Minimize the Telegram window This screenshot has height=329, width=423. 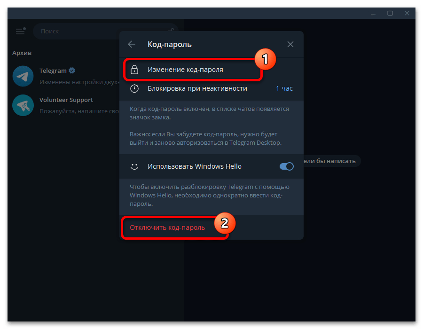(373, 13)
